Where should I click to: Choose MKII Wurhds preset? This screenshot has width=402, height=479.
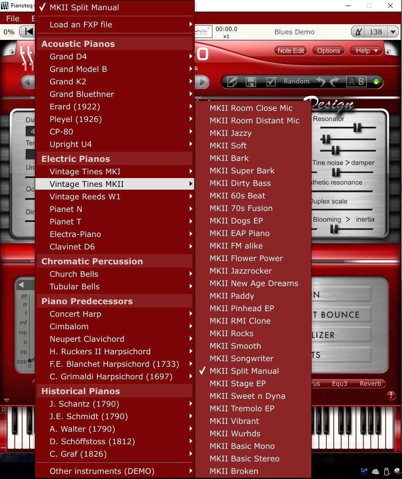(x=253, y=434)
